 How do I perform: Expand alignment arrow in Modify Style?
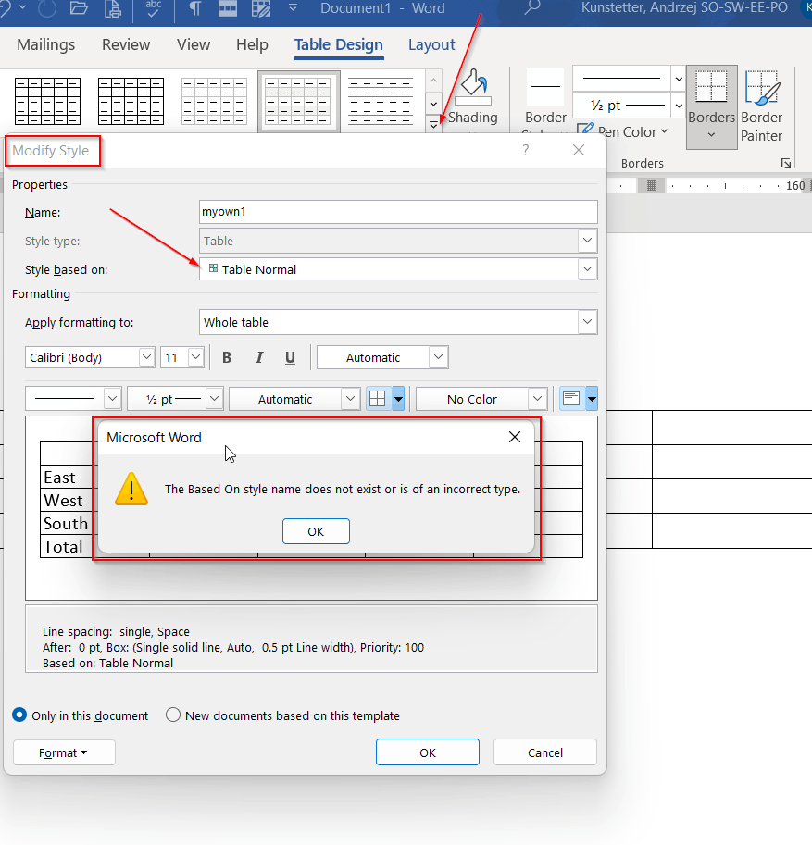pos(592,399)
